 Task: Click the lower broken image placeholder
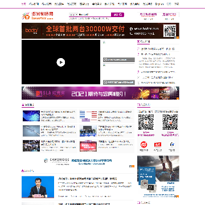point(104,65)
